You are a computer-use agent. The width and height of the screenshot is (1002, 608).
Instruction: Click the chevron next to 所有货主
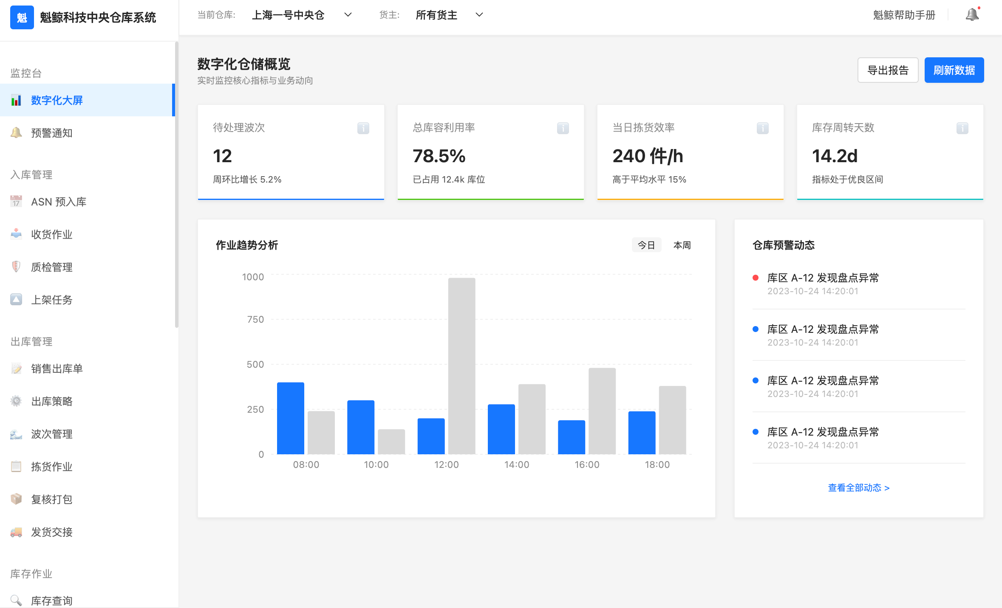pos(479,15)
